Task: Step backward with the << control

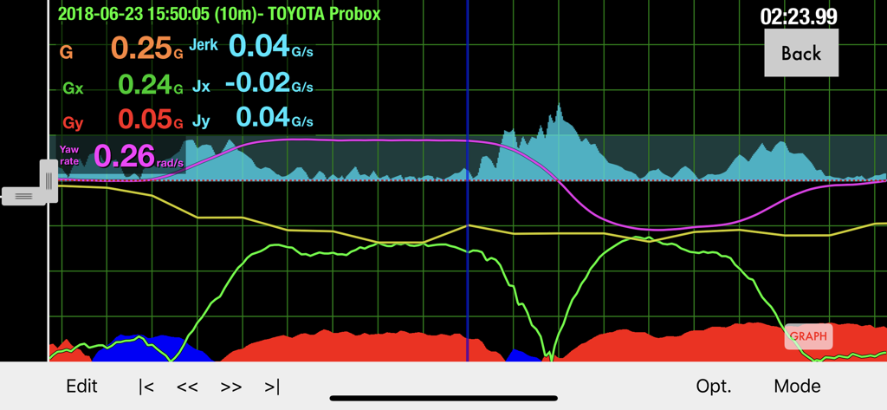Action: point(187,387)
